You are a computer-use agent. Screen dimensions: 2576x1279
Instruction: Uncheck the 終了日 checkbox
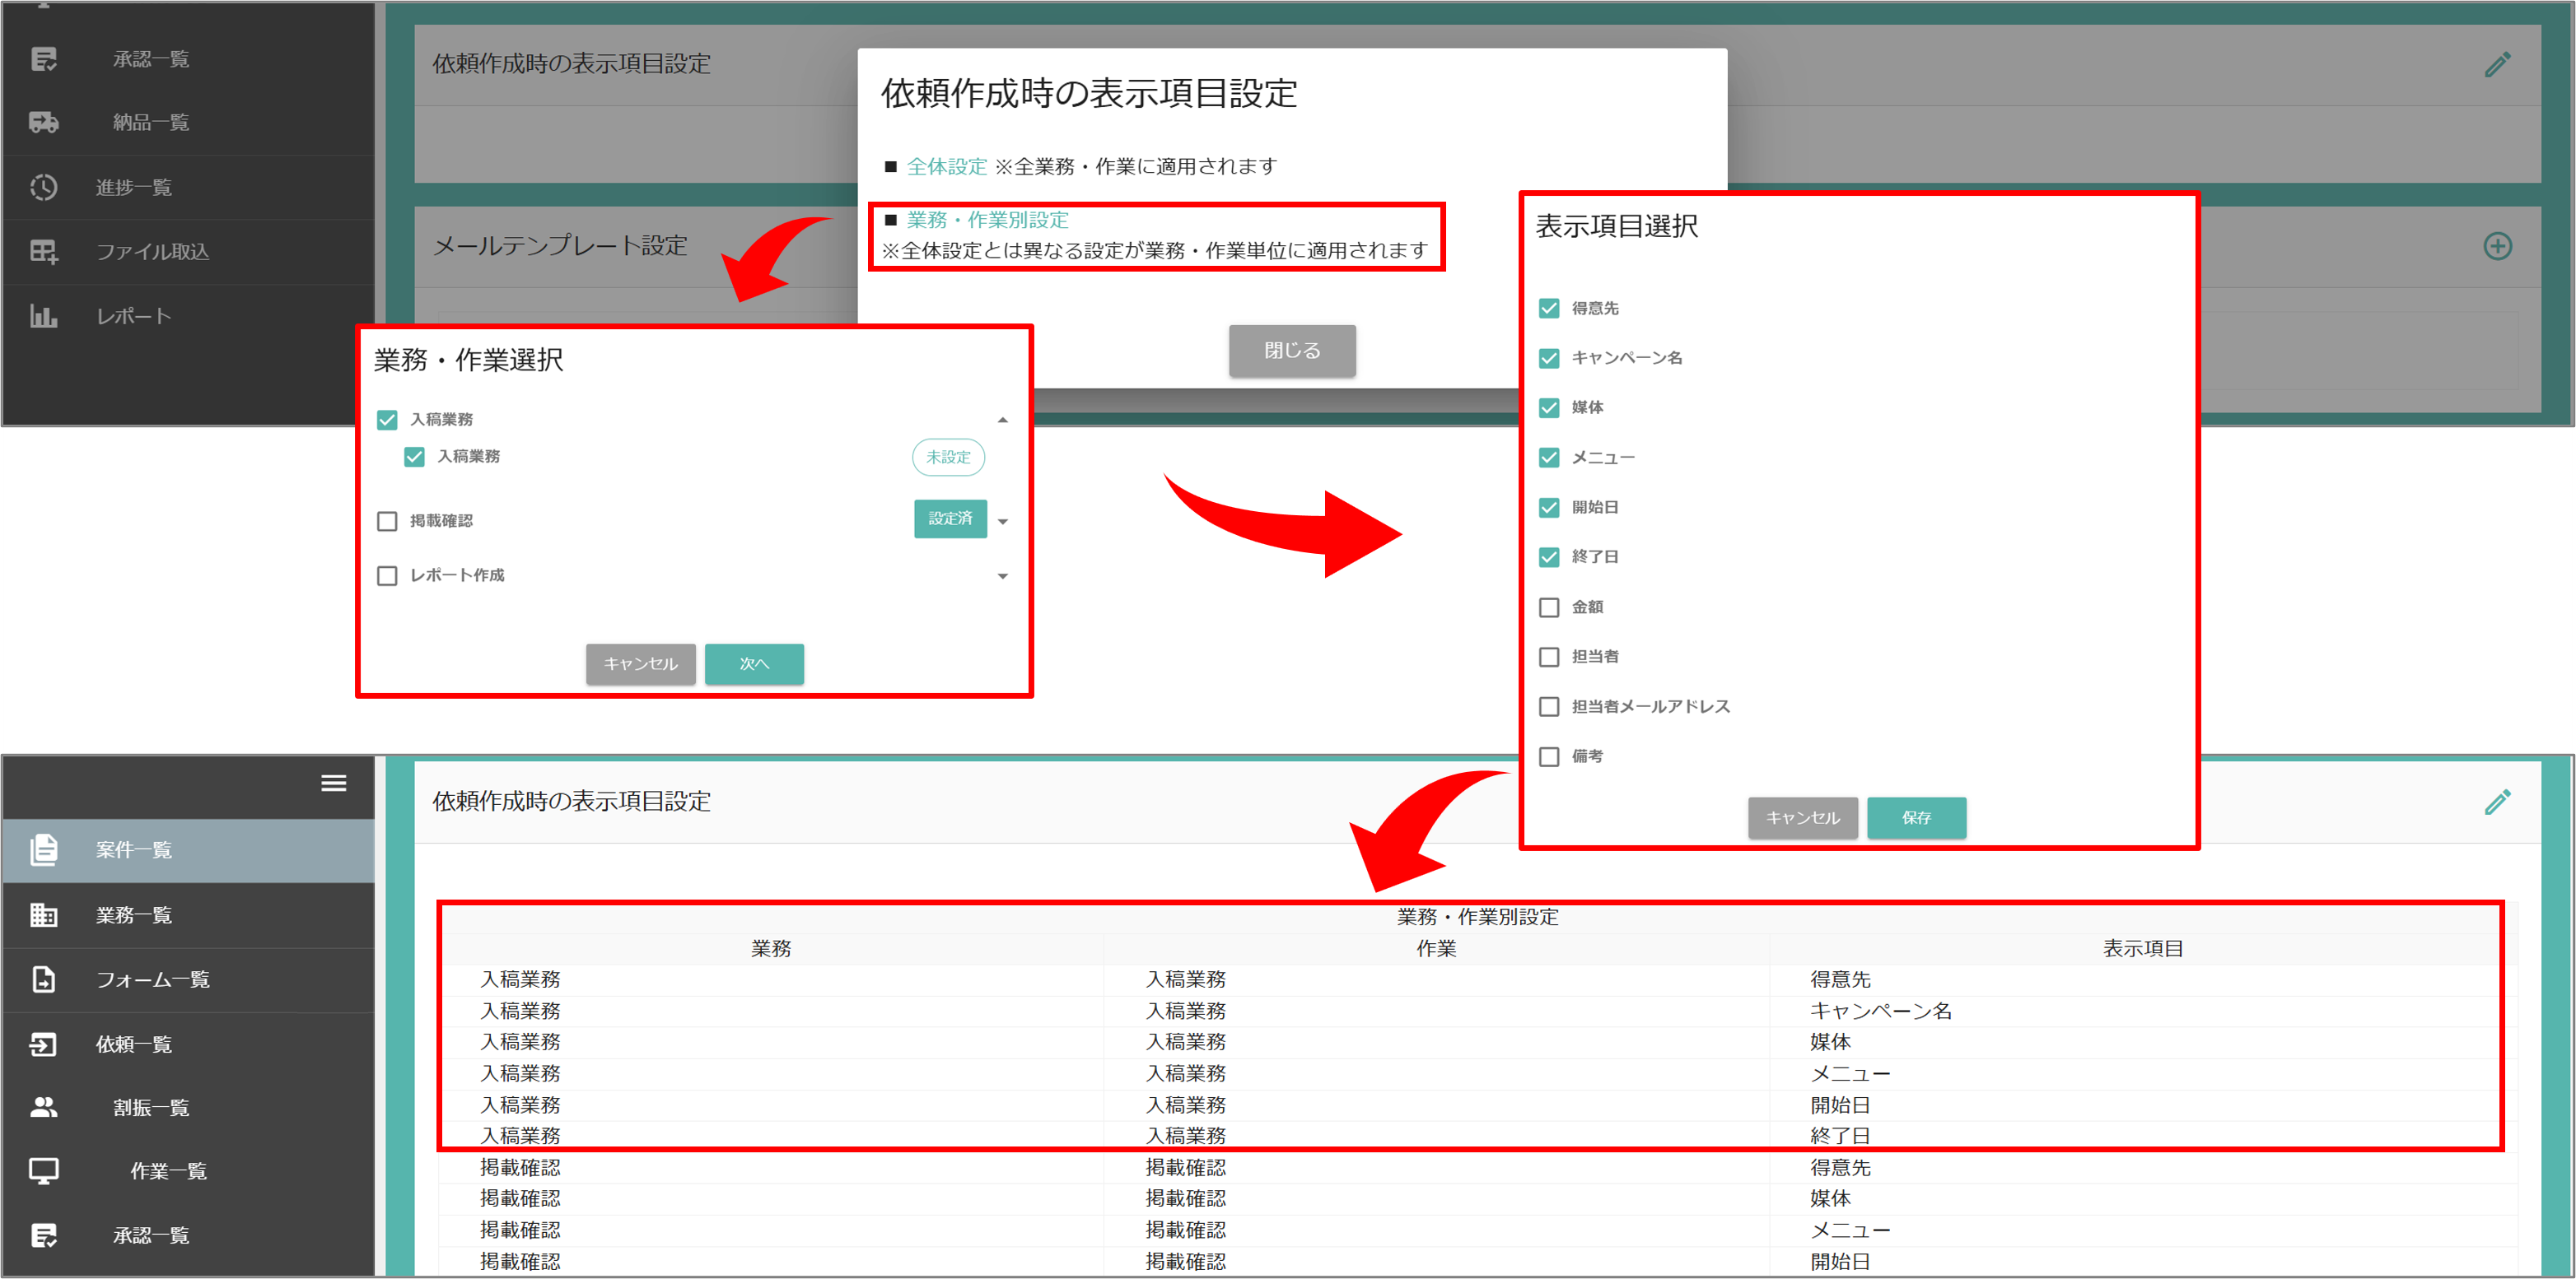[x=1549, y=556]
